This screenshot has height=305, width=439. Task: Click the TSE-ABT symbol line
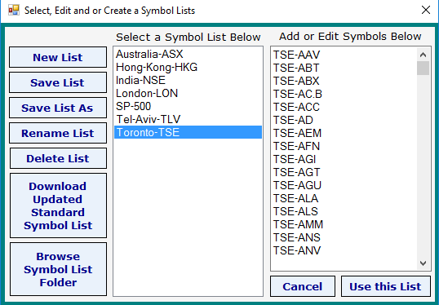[x=296, y=68]
